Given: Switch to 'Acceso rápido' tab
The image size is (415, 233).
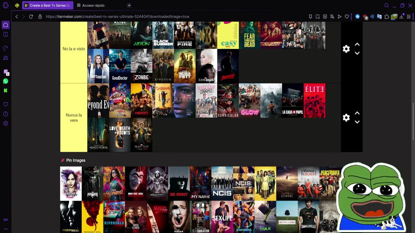Looking at the screenshot, I should [x=91, y=6].
